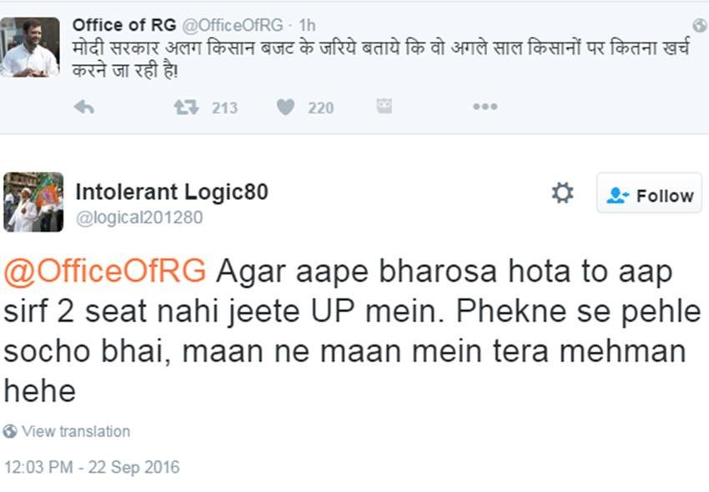
Task: Retweet the Office of RG tweet
Action: pos(186,108)
